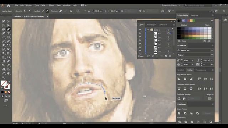Hide the sublayer directly beneath Layer 1
The height and width of the screenshot is (128, 228).
(x=140, y=33)
